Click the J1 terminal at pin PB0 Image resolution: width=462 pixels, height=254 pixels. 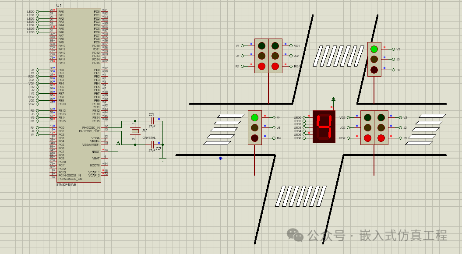coord(37,70)
